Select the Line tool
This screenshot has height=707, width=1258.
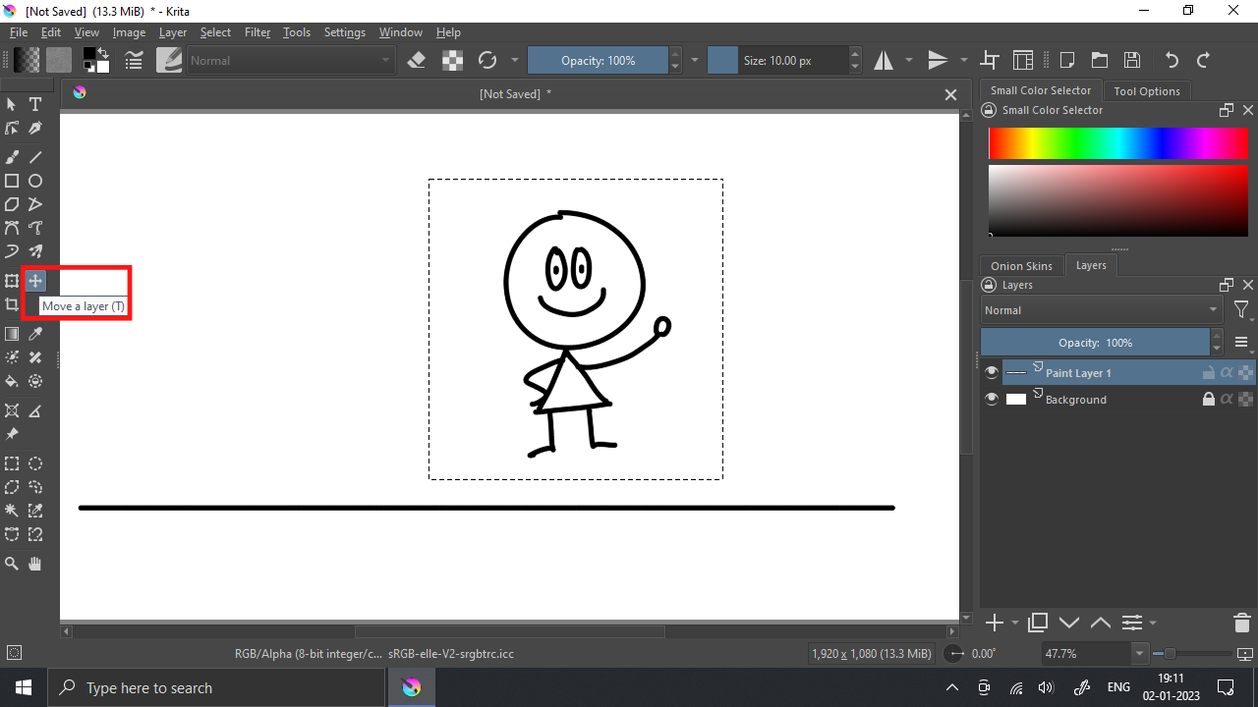(35, 156)
